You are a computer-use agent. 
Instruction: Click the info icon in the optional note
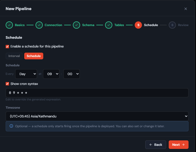tap(11, 126)
